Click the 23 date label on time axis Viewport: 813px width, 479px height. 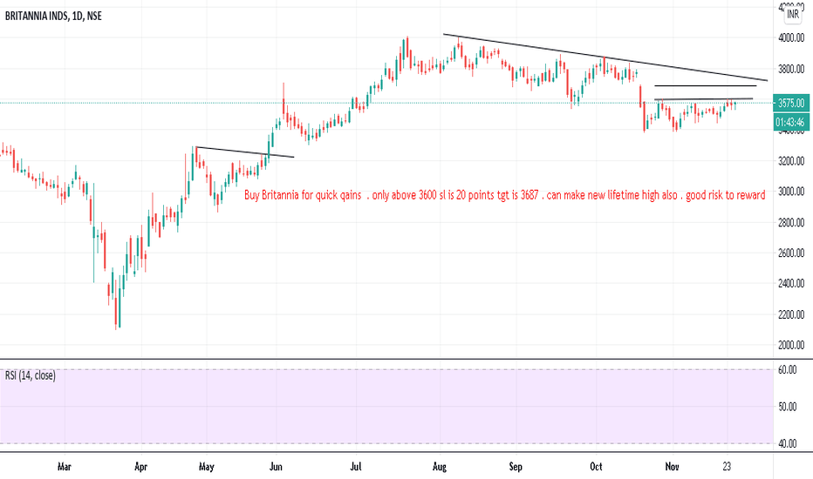727,467
